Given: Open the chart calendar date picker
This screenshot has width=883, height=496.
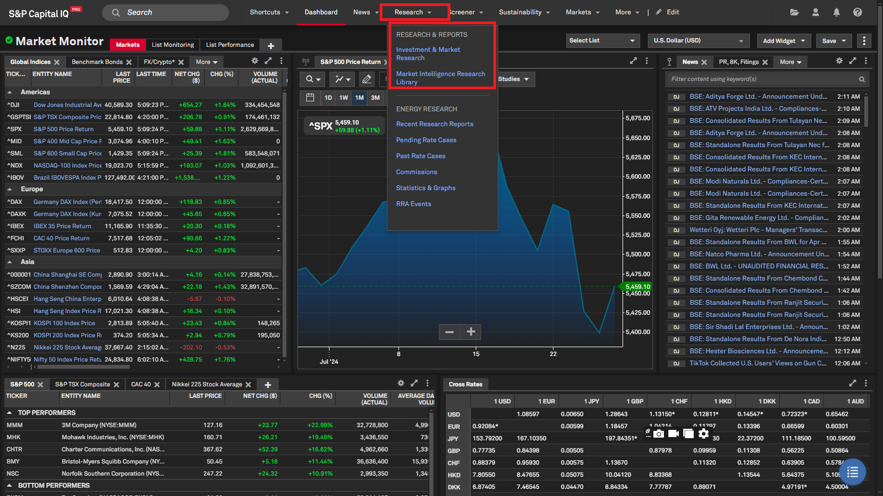Looking at the screenshot, I should point(310,98).
